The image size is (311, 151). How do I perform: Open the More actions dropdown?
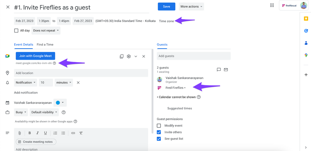tap(191, 6)
